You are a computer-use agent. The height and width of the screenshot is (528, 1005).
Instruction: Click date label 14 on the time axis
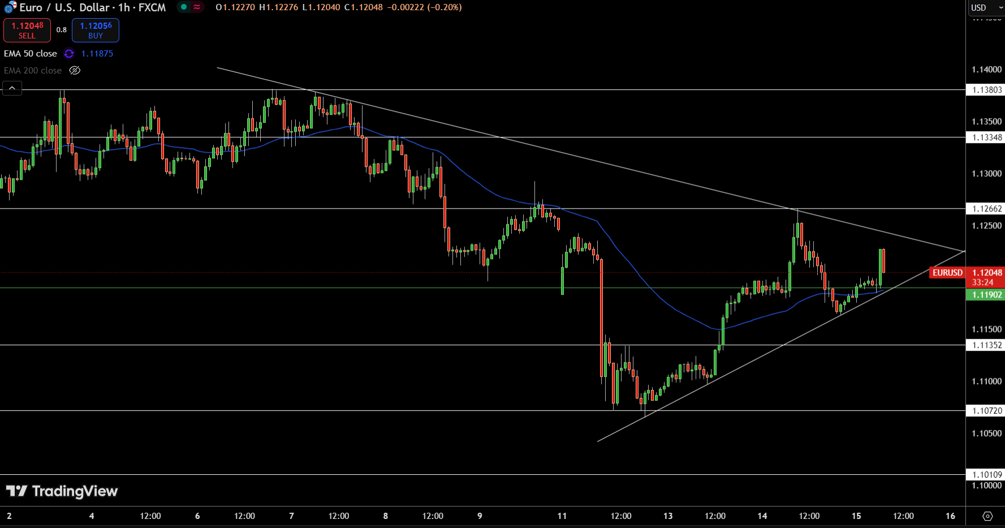(x=762, y=516)
